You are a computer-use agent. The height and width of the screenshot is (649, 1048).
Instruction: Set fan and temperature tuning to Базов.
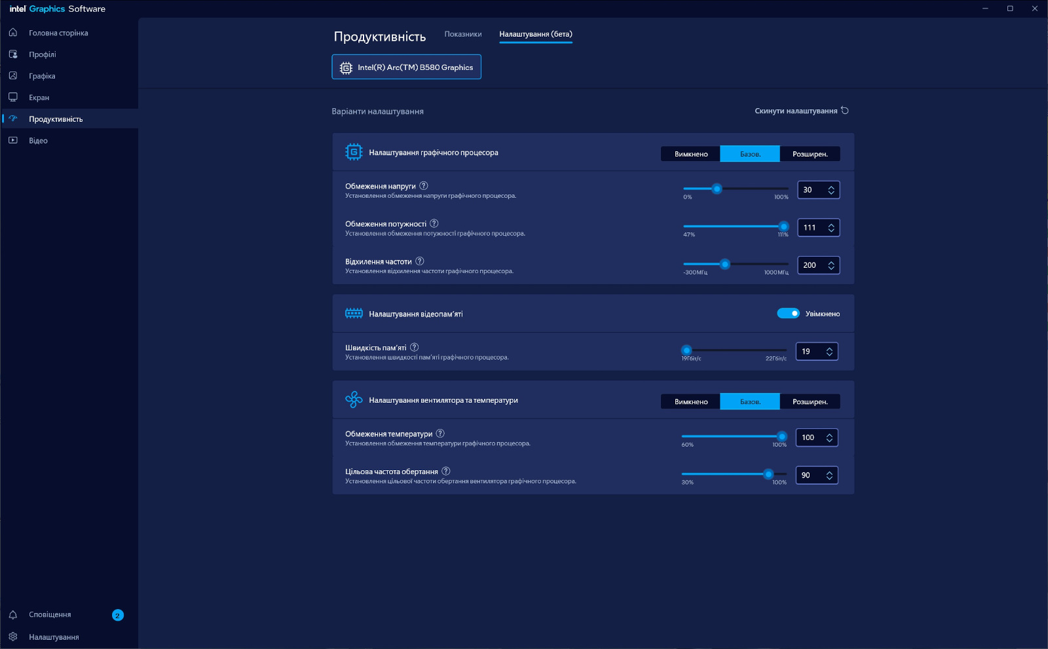750,401
